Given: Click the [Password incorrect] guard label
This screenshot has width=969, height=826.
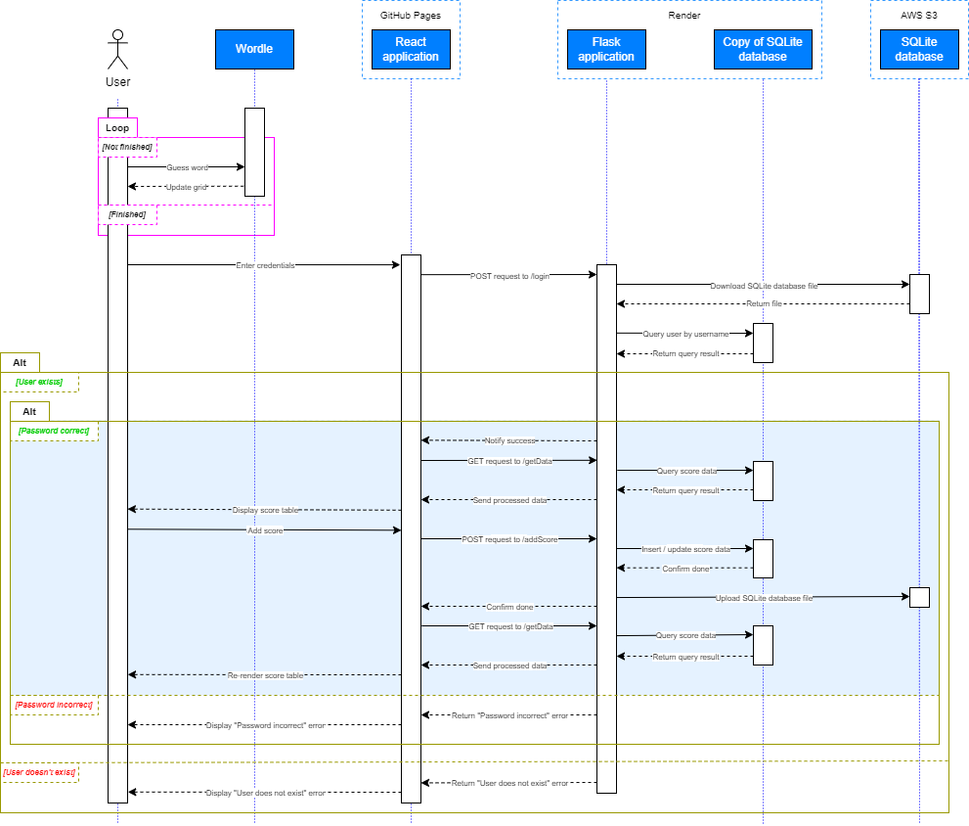Looking at the screenshot, I should pyautogui.click(x=54, y=705).
